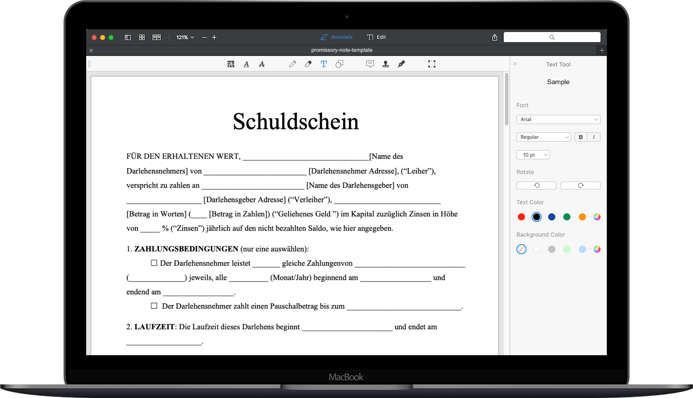Click the toolbar drag handle on left

pos(89,64)
